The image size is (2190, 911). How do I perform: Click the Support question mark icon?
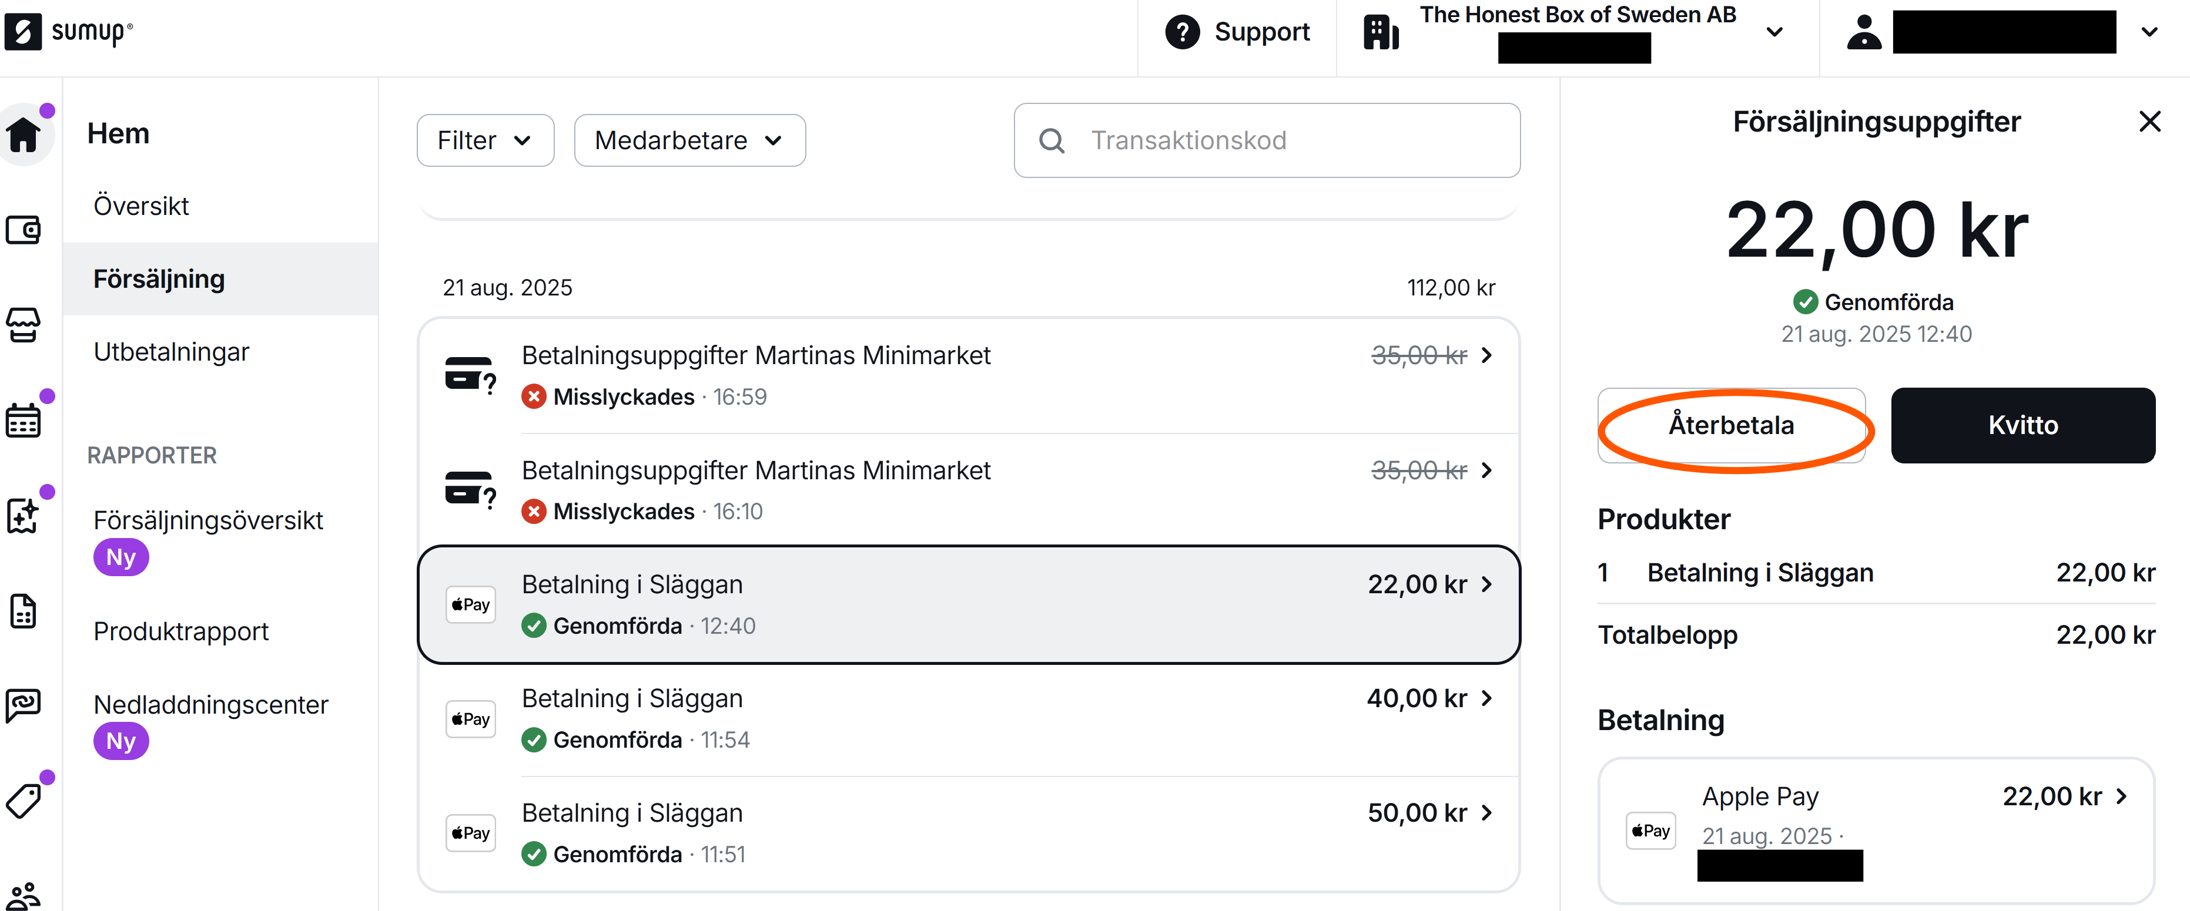(1182, 32)
